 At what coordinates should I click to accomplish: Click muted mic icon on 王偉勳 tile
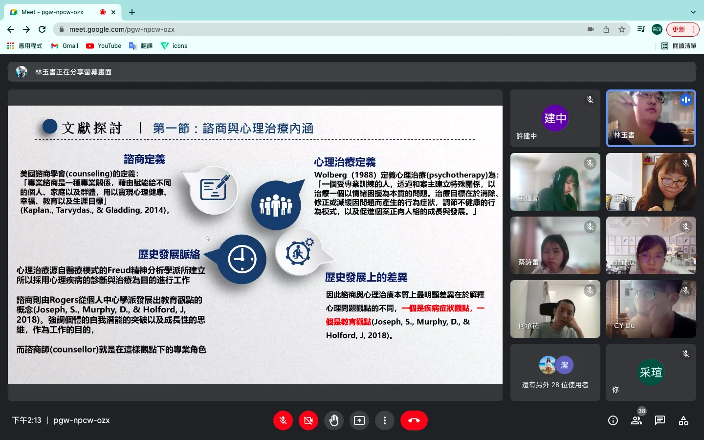coord(590,163)
